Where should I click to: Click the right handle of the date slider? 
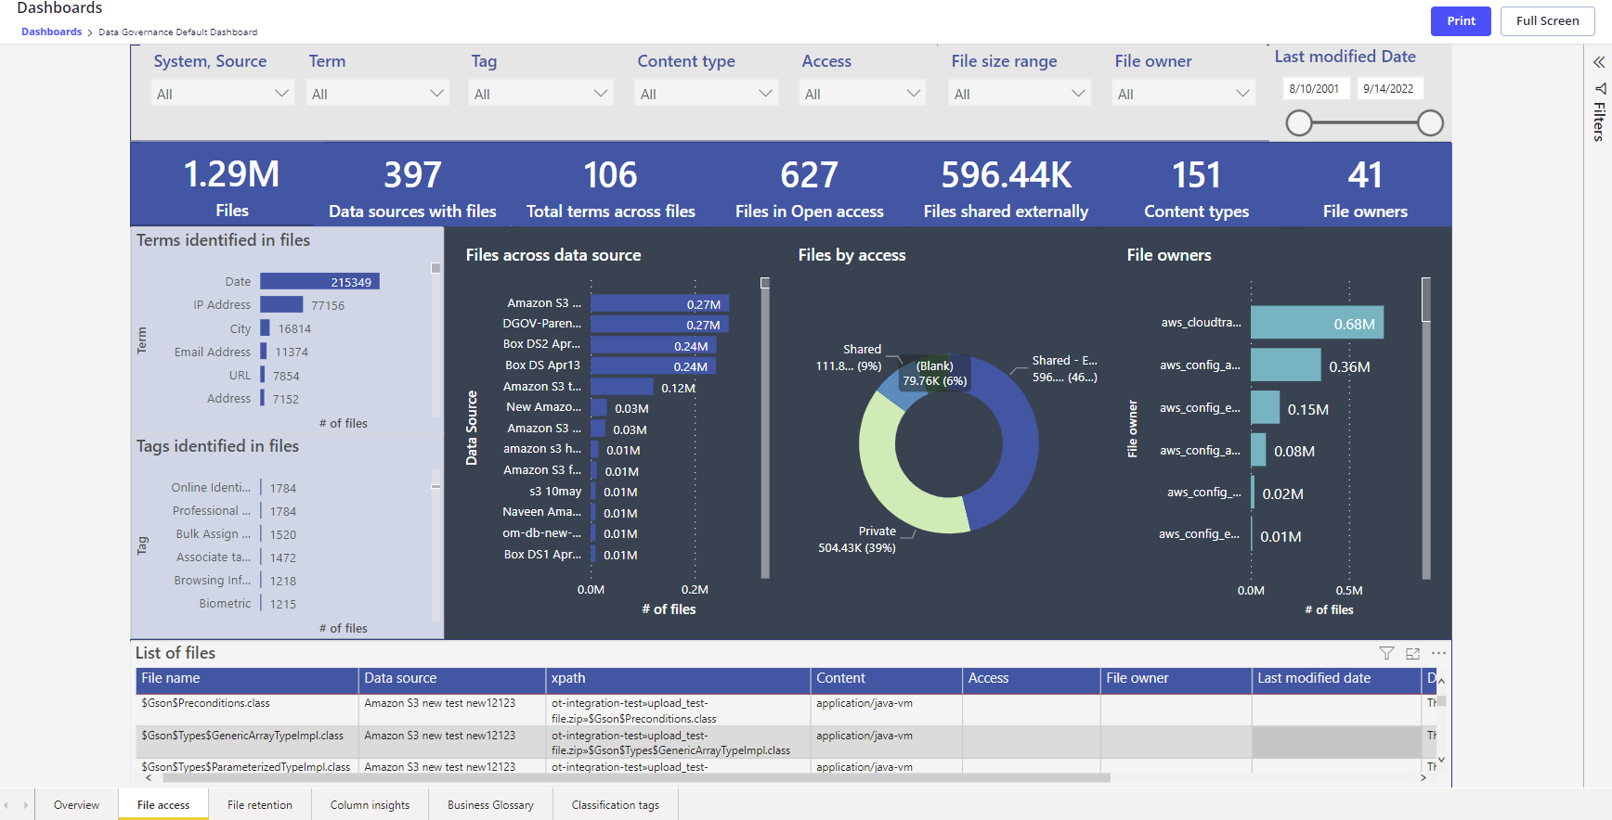[x=1430, y=122]
